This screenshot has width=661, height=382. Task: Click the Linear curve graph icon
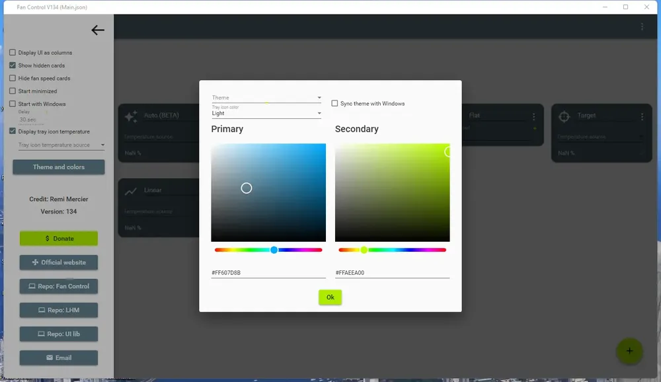pyautogui.click(x=131, y=192)
